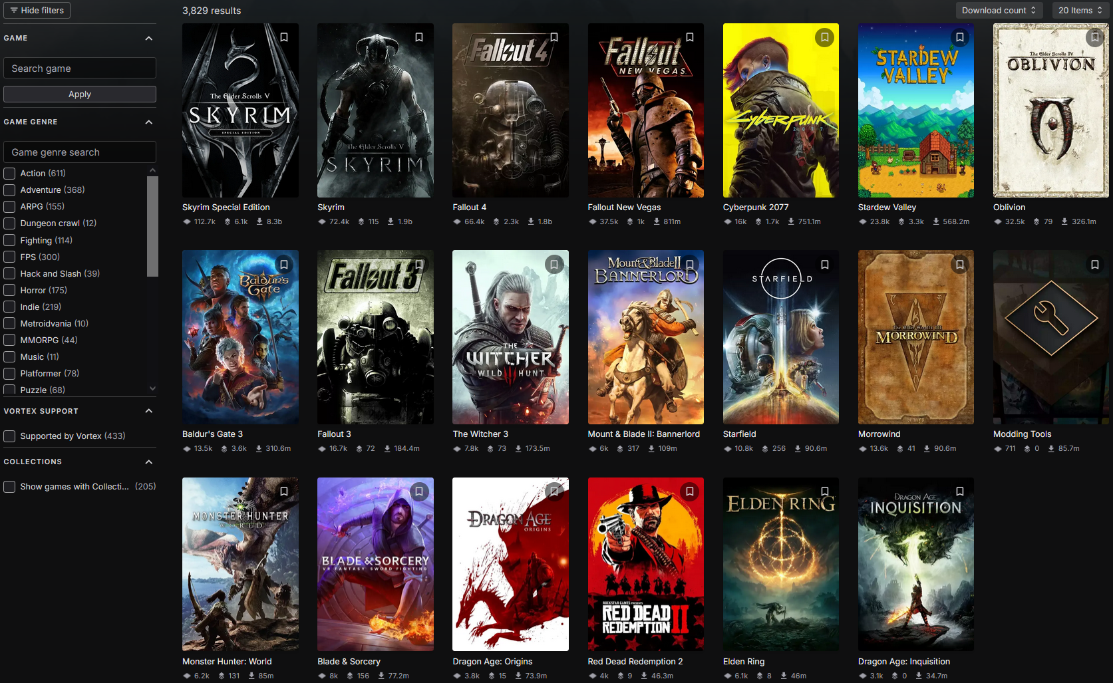Bookmark Fallout 4 with its bookmark icon
1113x683 pixels.
tap(554, 37)
